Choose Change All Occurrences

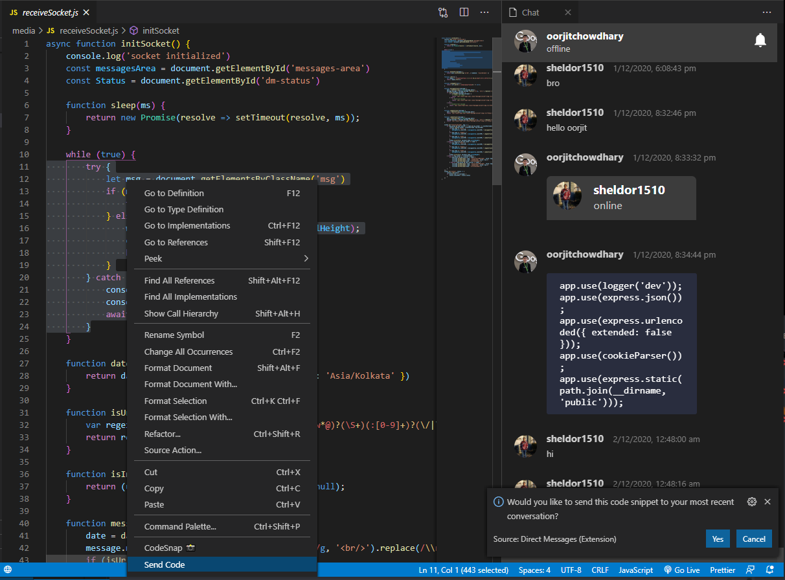click(x=222, y=351)
